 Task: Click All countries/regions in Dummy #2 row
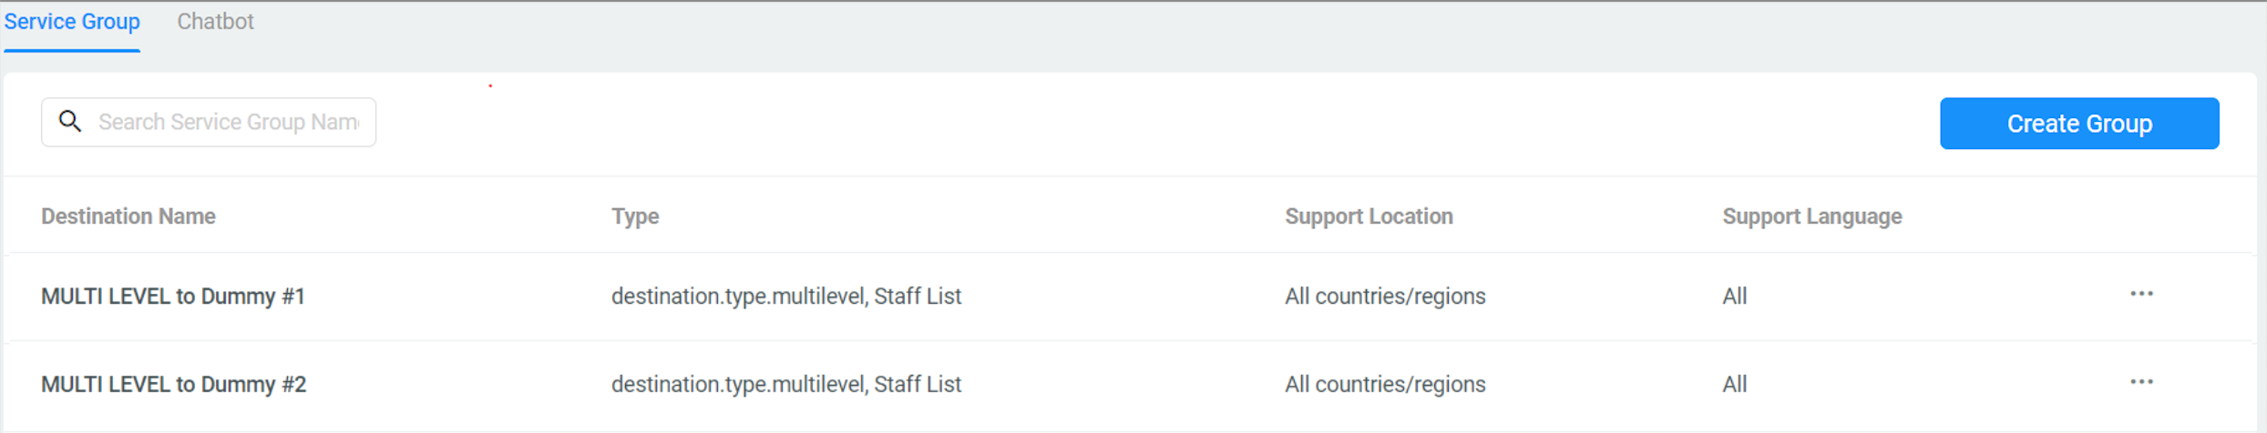pos(1385,385)
